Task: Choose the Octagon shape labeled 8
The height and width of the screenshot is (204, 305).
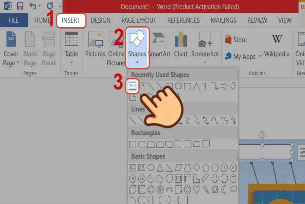Action: point(233,167)
